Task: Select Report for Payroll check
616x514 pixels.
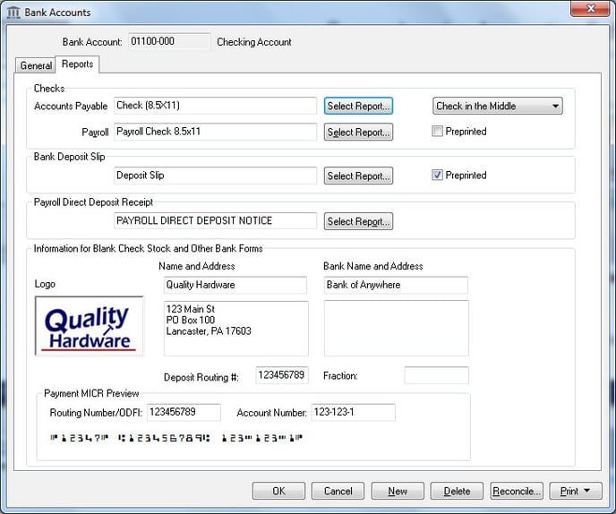Action: click(358, 133)
